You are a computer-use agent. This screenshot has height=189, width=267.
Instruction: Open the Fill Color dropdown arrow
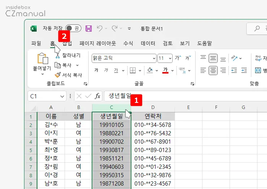(157, 70)
